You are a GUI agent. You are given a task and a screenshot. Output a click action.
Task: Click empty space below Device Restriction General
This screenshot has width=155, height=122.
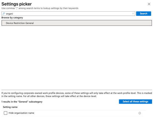click(77, 57)
